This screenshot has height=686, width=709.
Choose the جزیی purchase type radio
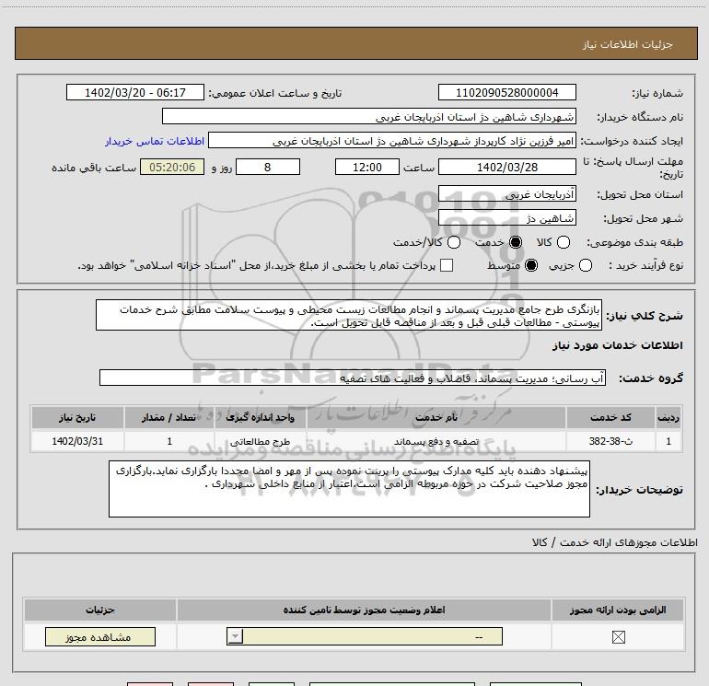click(x=585, y=265)
